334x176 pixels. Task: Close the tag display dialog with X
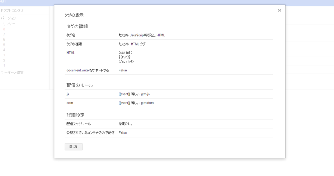[x=279, y=10]
